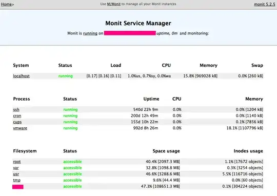Open the M/Monit link in header
277x196 pixels.
click(113, 4)
